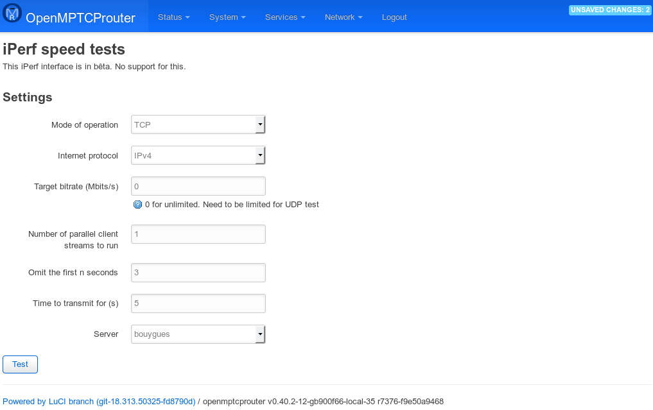Click the Target bitrate (Mbits/s) label

tap(76, 187)
